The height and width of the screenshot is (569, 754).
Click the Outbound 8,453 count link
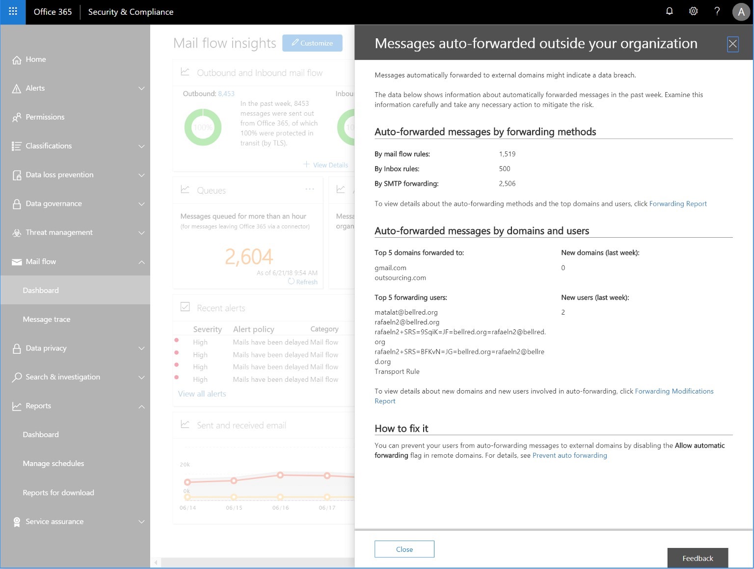(226, 94)
